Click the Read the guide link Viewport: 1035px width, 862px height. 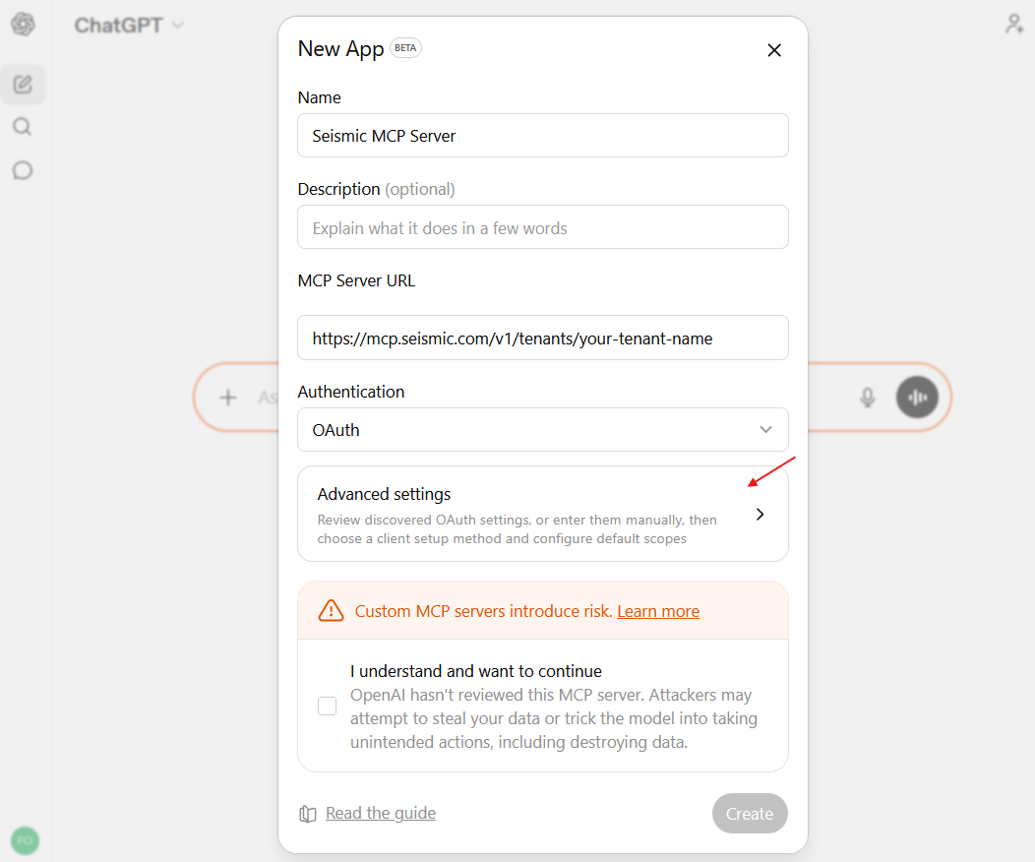(x=380, y=813)
